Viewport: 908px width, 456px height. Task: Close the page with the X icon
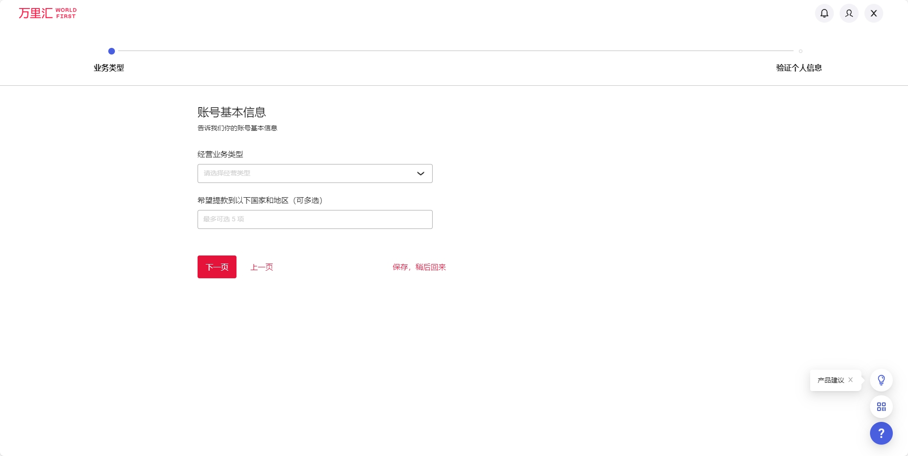(874, 13)
